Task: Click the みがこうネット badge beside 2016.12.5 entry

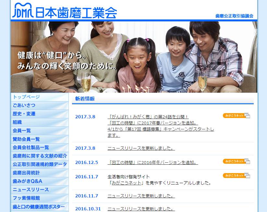Action: tap(236, 161)
